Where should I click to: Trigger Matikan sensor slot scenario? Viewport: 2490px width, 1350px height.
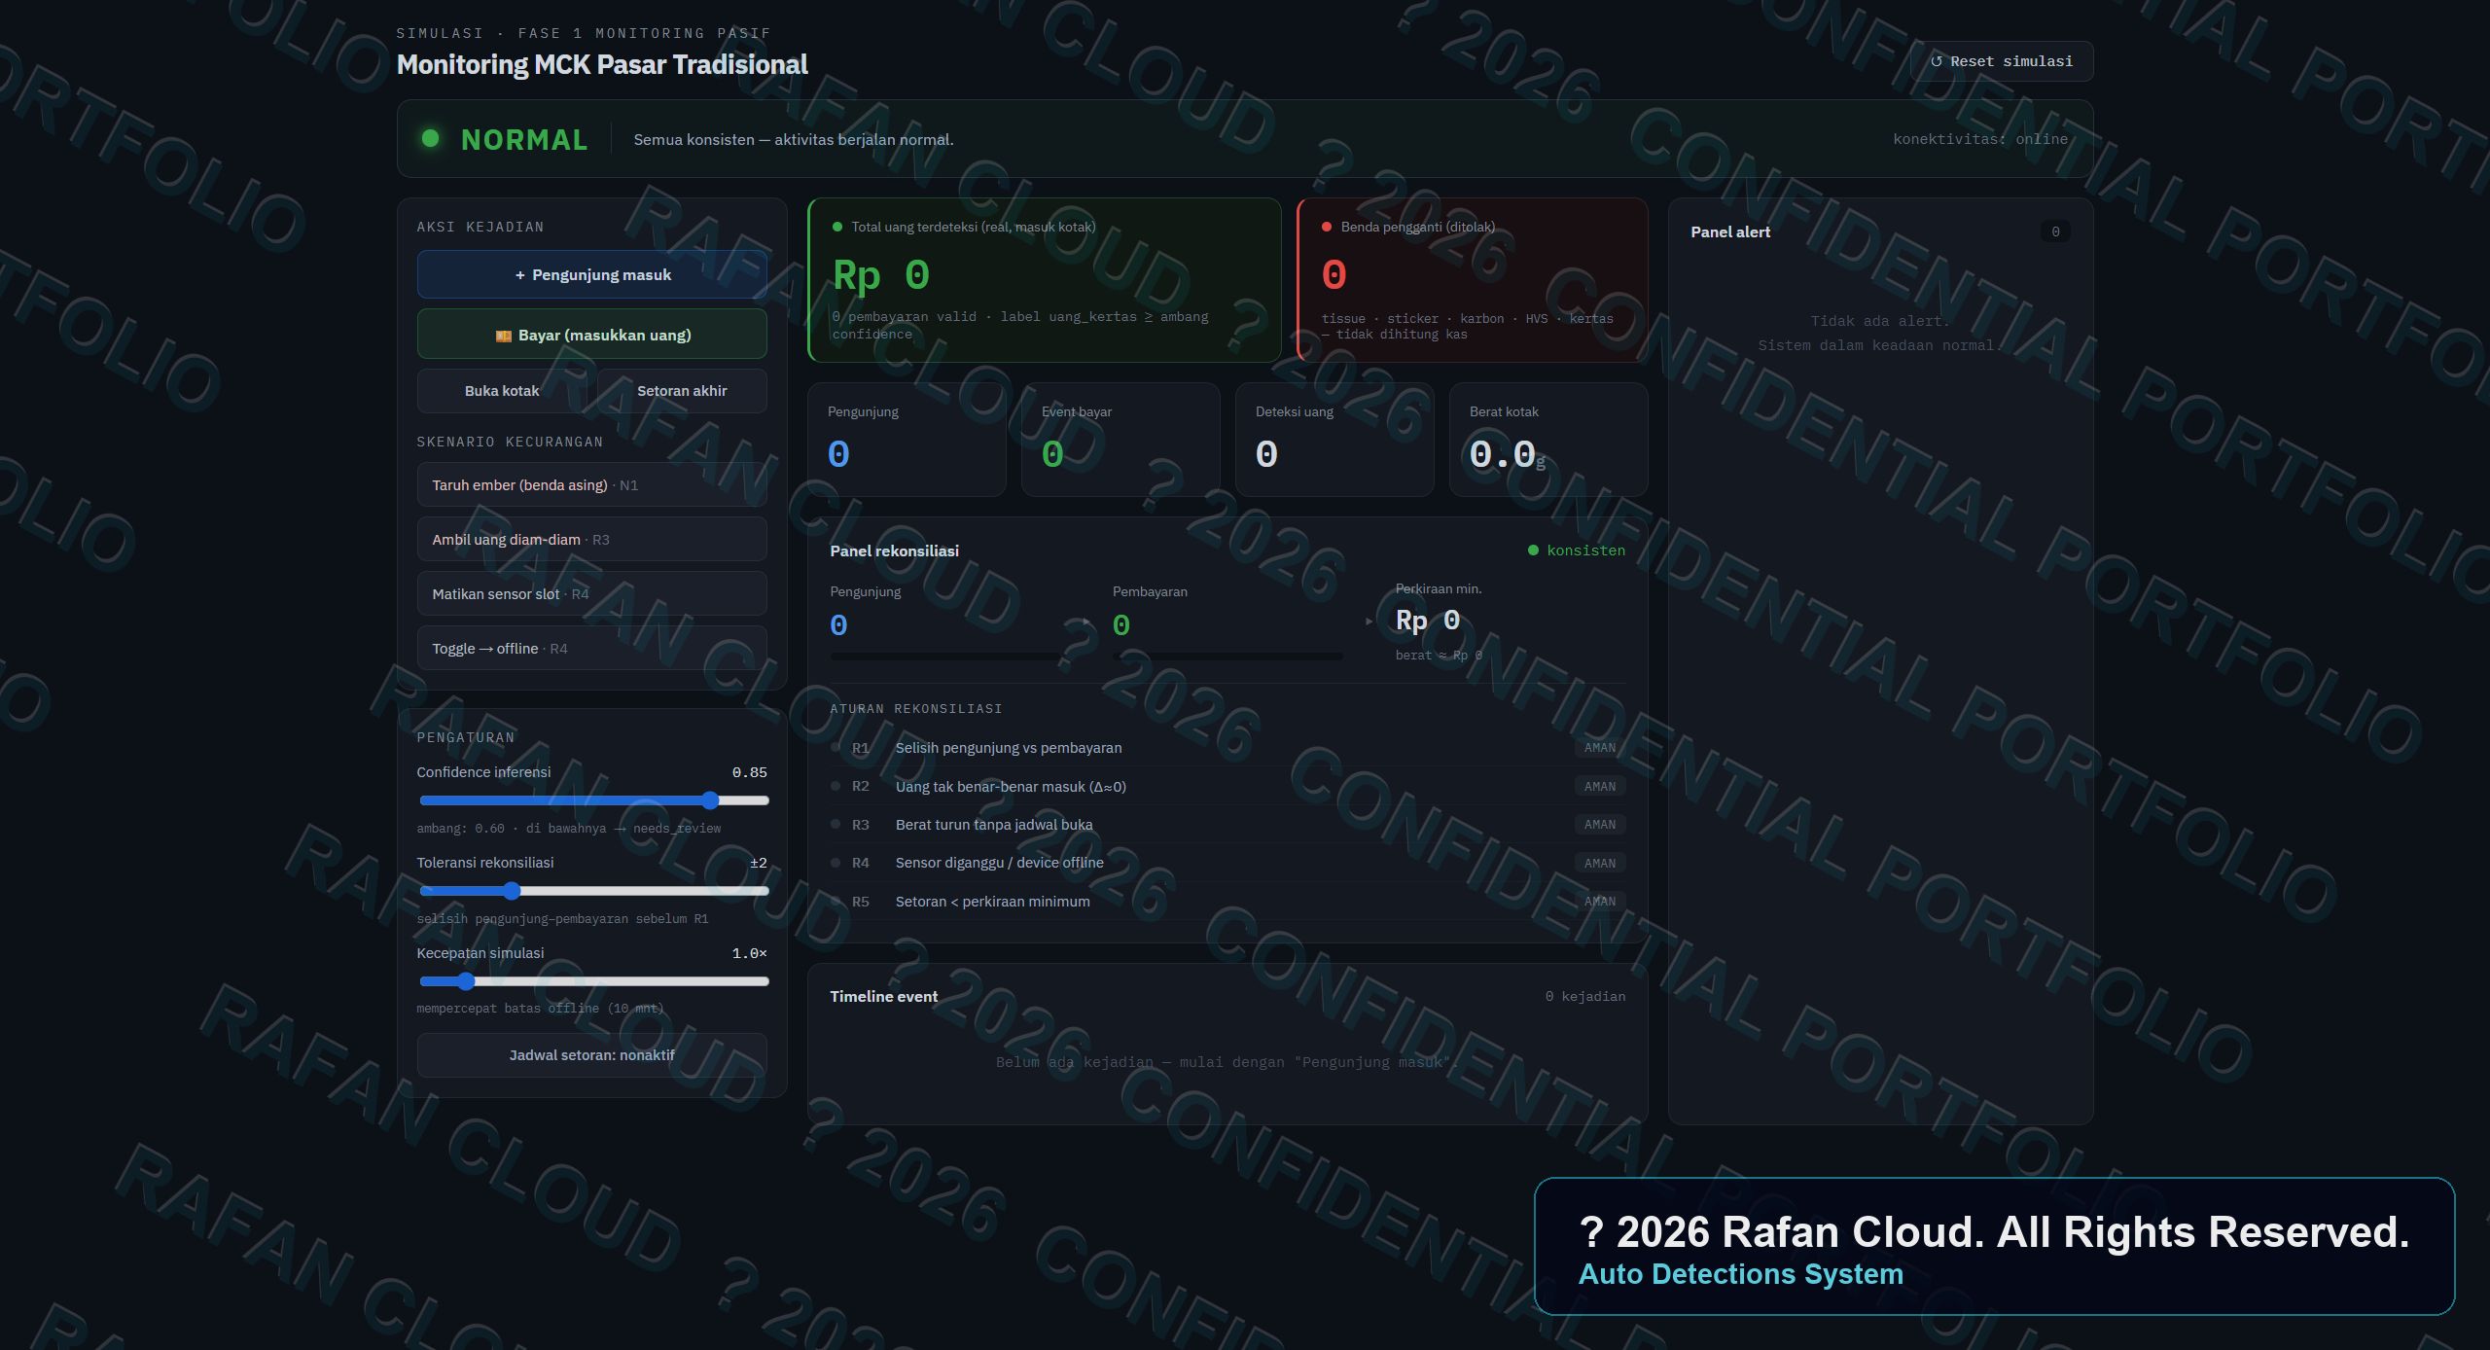[592, 594]
